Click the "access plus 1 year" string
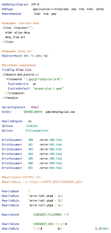Viewport: 111px width, 233px height. point(48,88)
